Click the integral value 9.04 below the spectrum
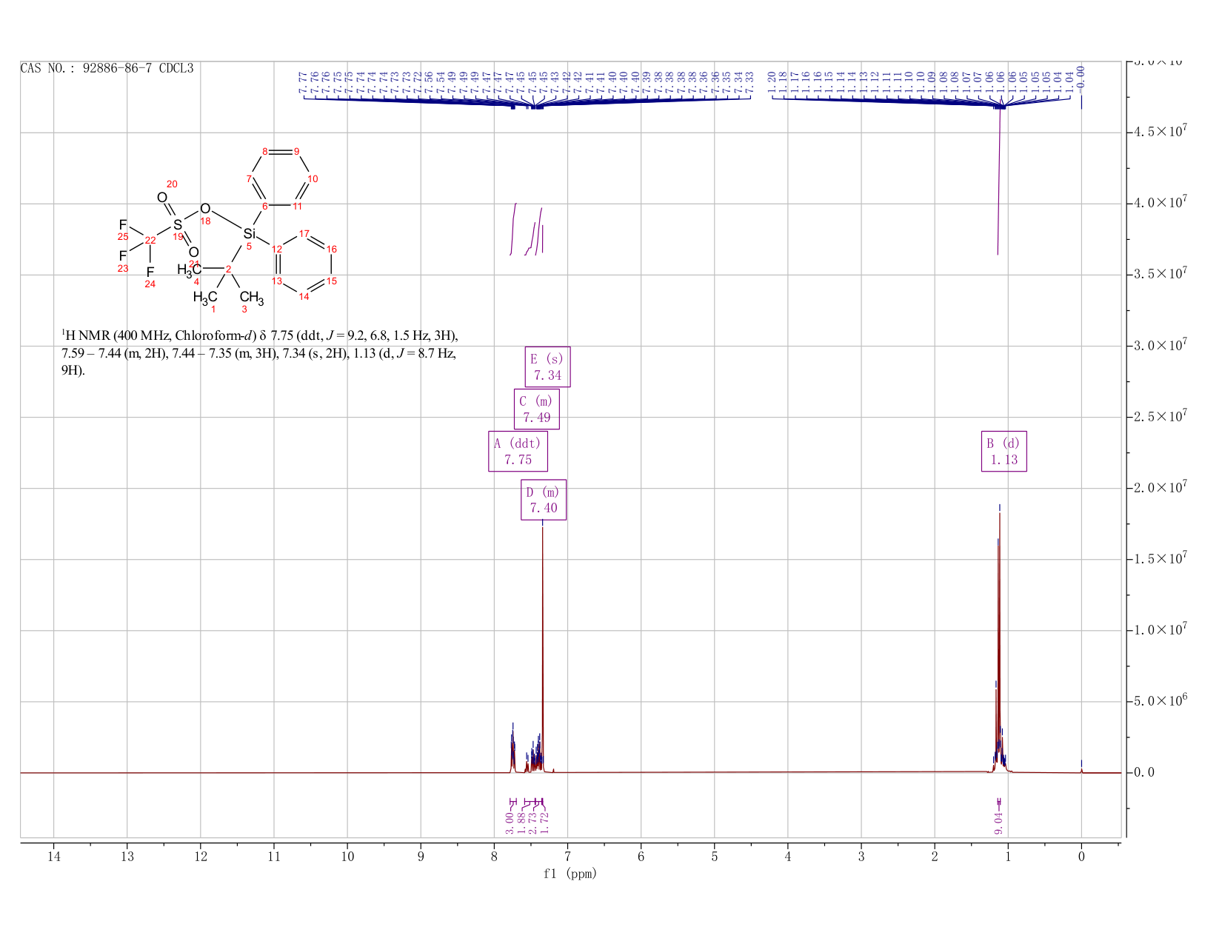The image size is (1222, 944). tap(998, 823)
